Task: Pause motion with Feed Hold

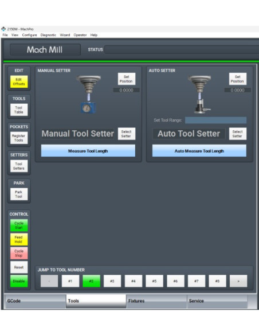Action: (19, 240)
